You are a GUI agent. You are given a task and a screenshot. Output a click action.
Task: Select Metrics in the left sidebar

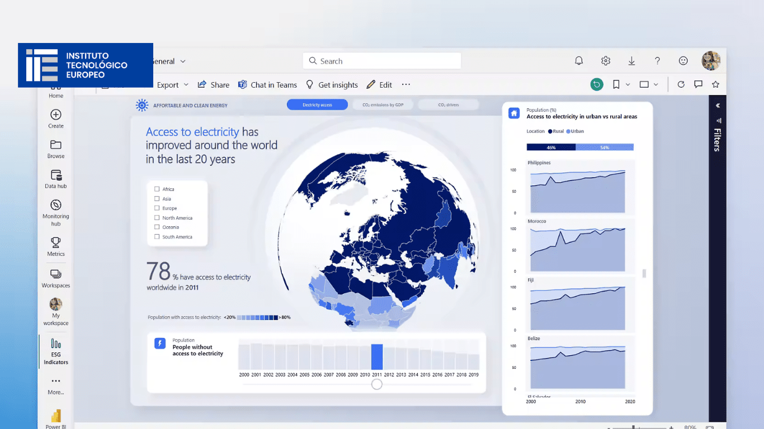(55, 246)
